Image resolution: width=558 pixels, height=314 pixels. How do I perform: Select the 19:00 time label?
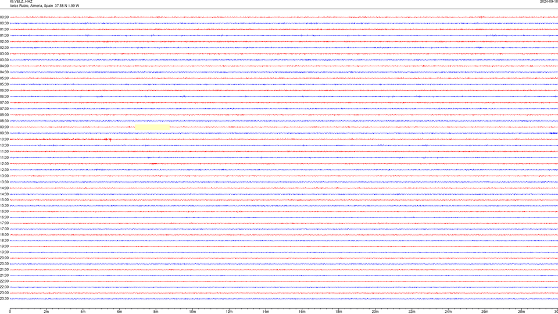pos(4,247)
